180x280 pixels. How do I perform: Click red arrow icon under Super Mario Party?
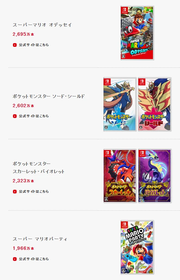click(15, 259)
